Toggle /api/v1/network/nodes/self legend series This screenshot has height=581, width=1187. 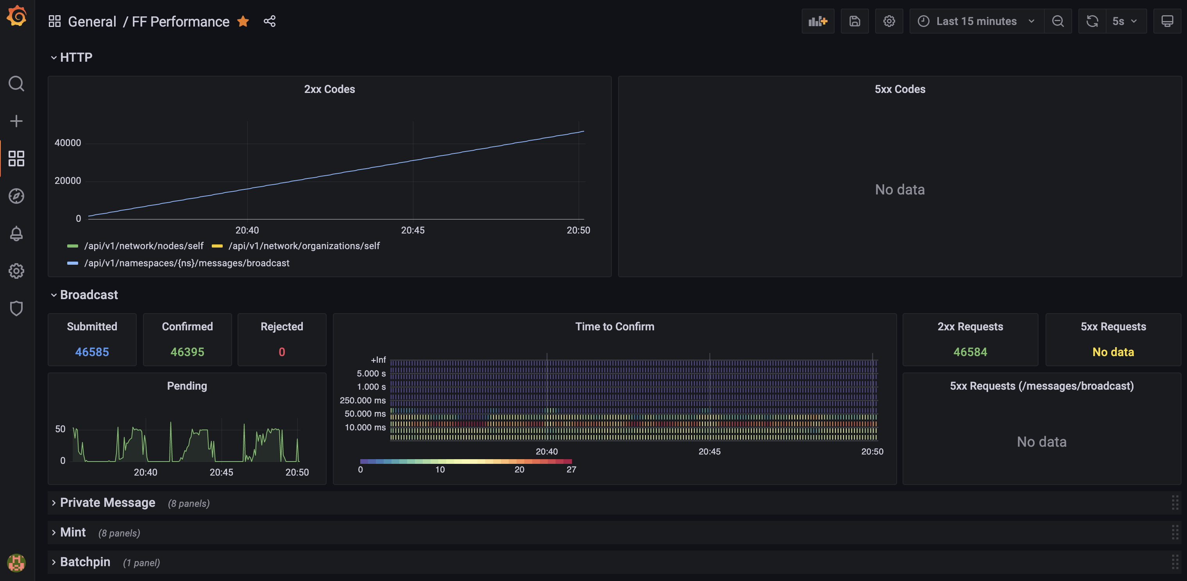pyautogui.click(x=144, y=246)
